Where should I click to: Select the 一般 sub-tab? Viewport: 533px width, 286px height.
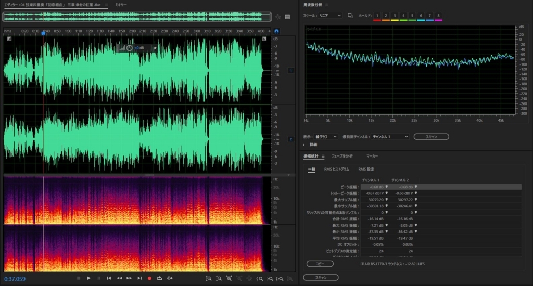311,169
